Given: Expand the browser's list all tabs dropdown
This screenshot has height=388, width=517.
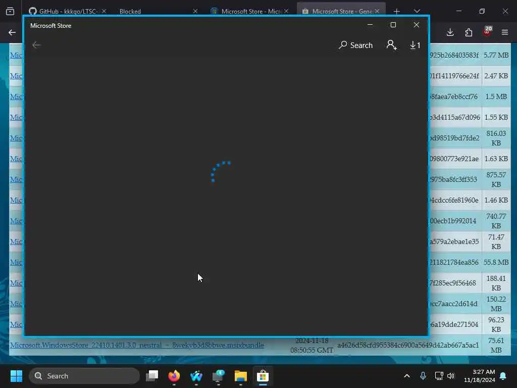Looking at the screenshot, I should pyautogui.click(x=417, y=11).
